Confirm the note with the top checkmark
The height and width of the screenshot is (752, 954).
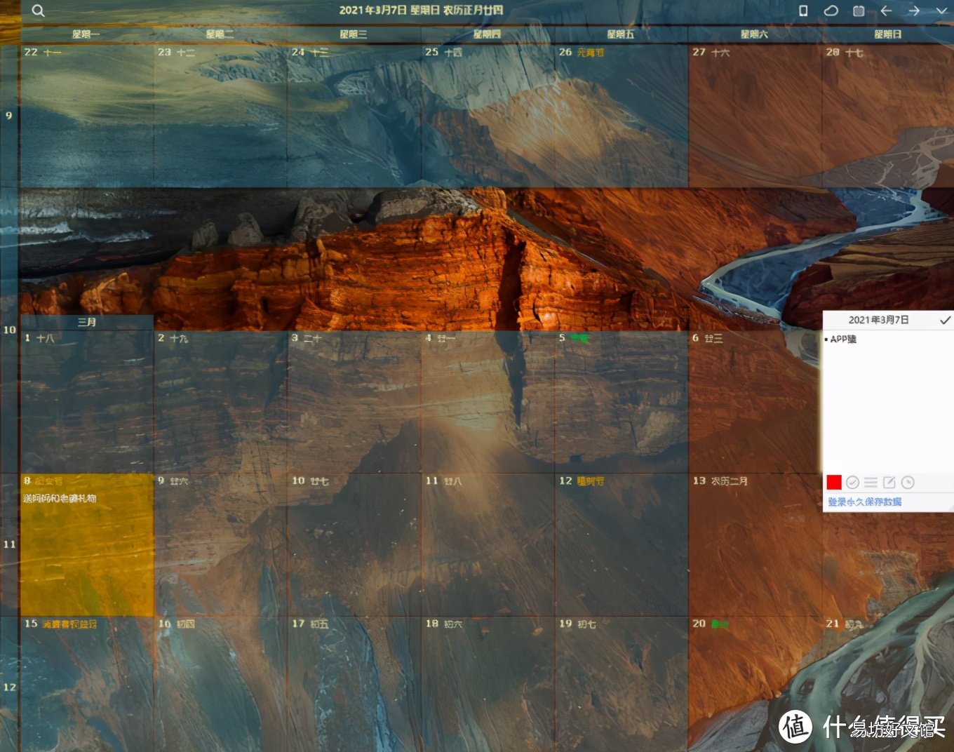coord(945,320)
